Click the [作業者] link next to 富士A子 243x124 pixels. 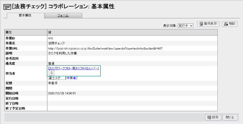tap(72, 78)
